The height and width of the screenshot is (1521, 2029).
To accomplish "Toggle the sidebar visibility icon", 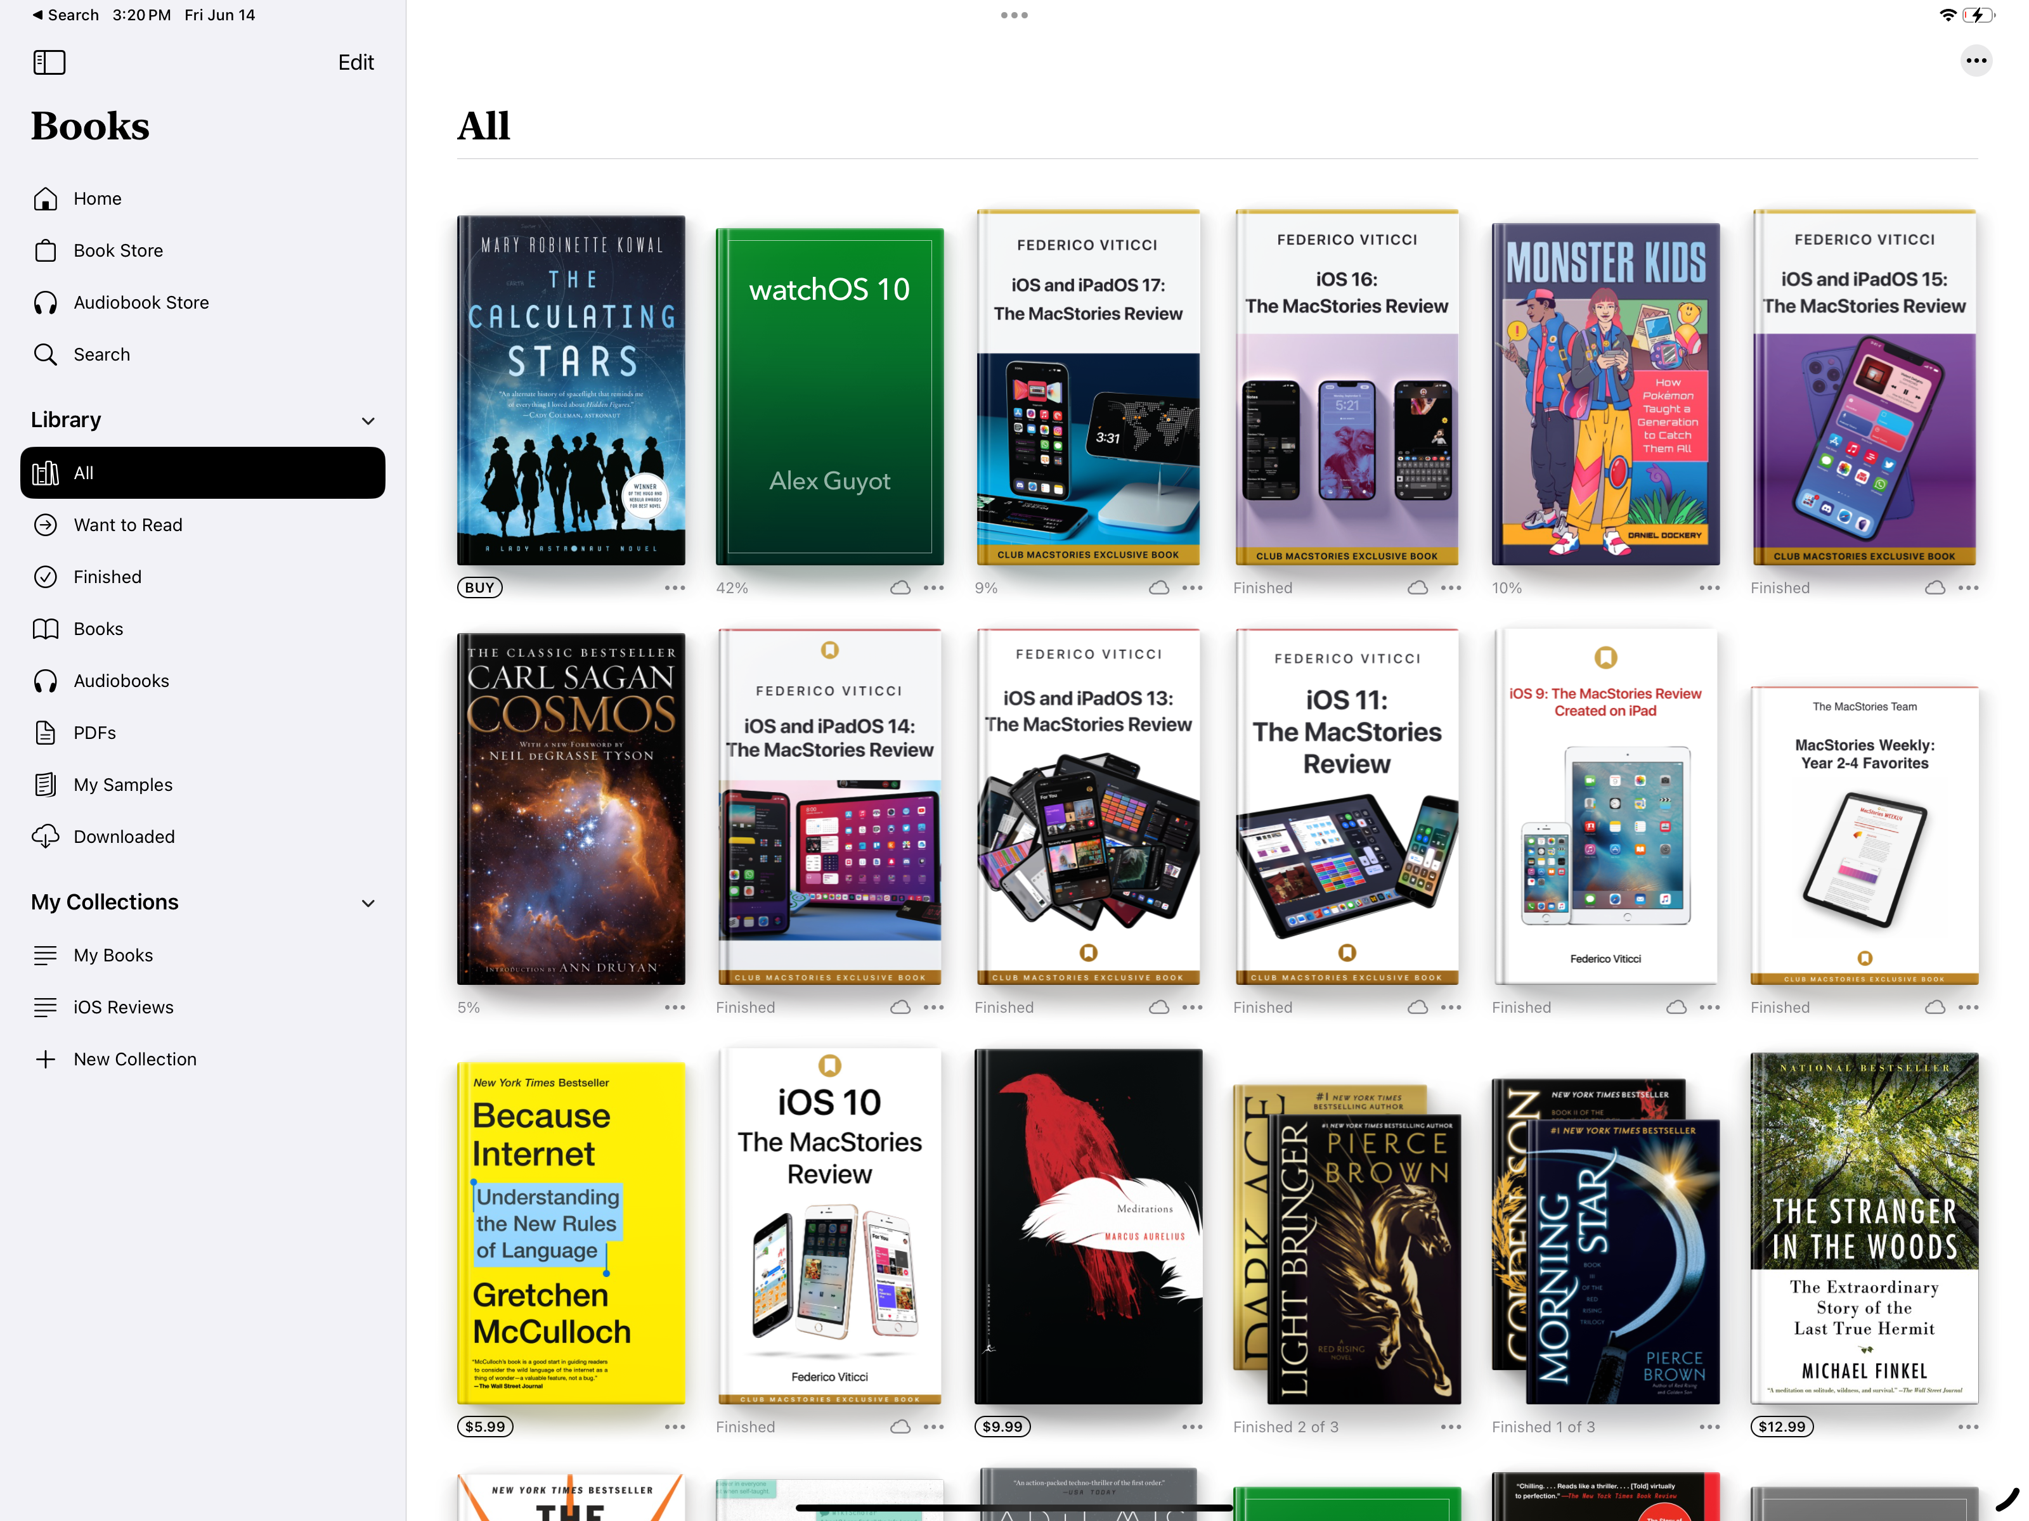I will pyautogui.click(x=49, y=62).
